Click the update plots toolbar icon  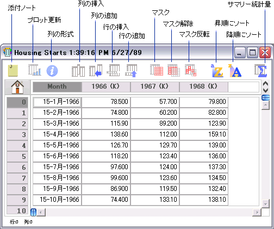coord(34,70)
